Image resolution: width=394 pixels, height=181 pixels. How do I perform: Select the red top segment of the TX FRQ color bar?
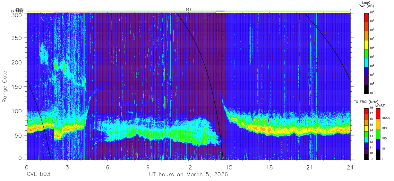click(366, 111)
